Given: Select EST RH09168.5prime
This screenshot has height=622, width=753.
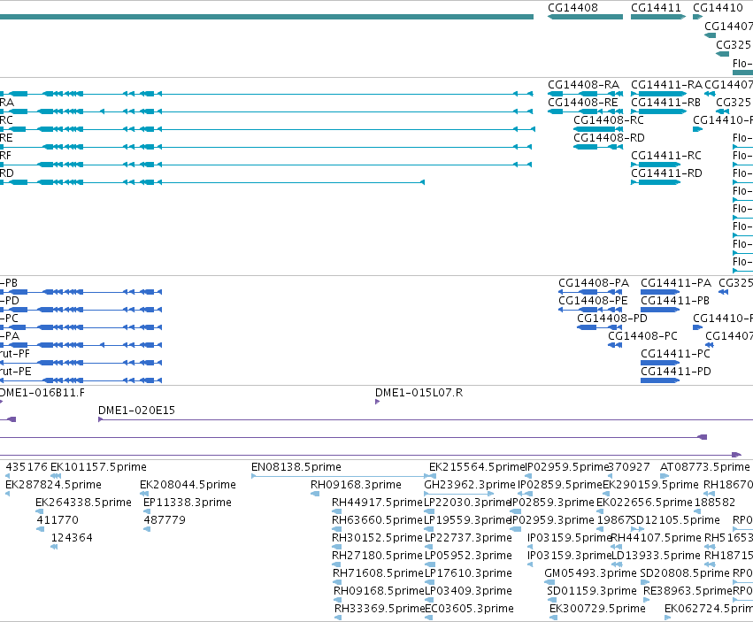Looking at the screenshot, I should pyautogui.click(x=338, y=601).
